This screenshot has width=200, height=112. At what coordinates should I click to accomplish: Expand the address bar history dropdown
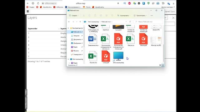(126, 22)
